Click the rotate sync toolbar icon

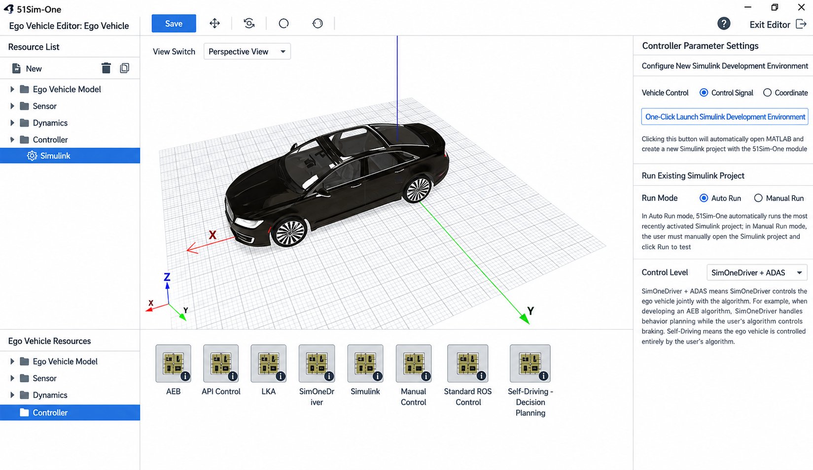point(249,24)
